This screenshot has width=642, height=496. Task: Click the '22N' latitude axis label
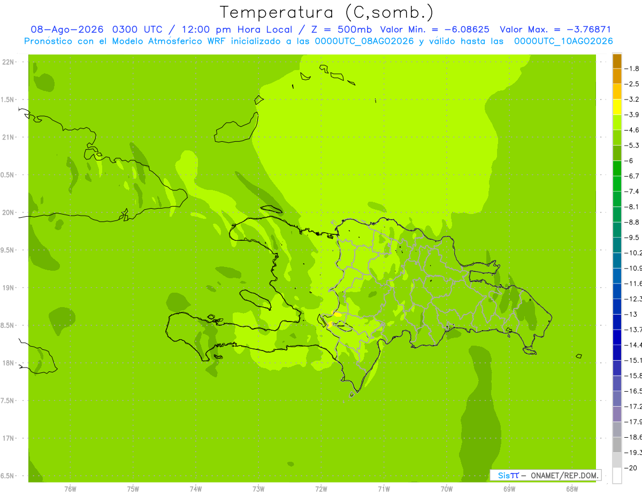(x=7, y=62)
